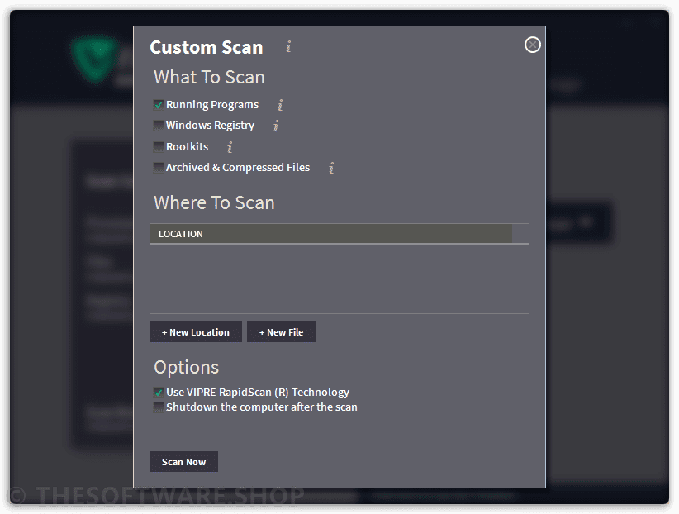
Task: Close the Custom Scan dialog
Action: coord(532,45)
